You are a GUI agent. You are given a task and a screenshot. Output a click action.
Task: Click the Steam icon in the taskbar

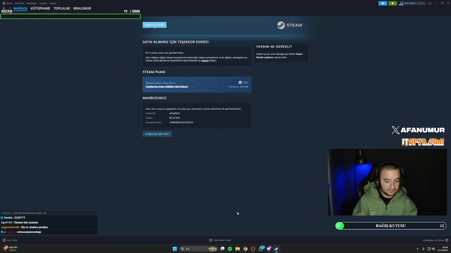(276, 249)
